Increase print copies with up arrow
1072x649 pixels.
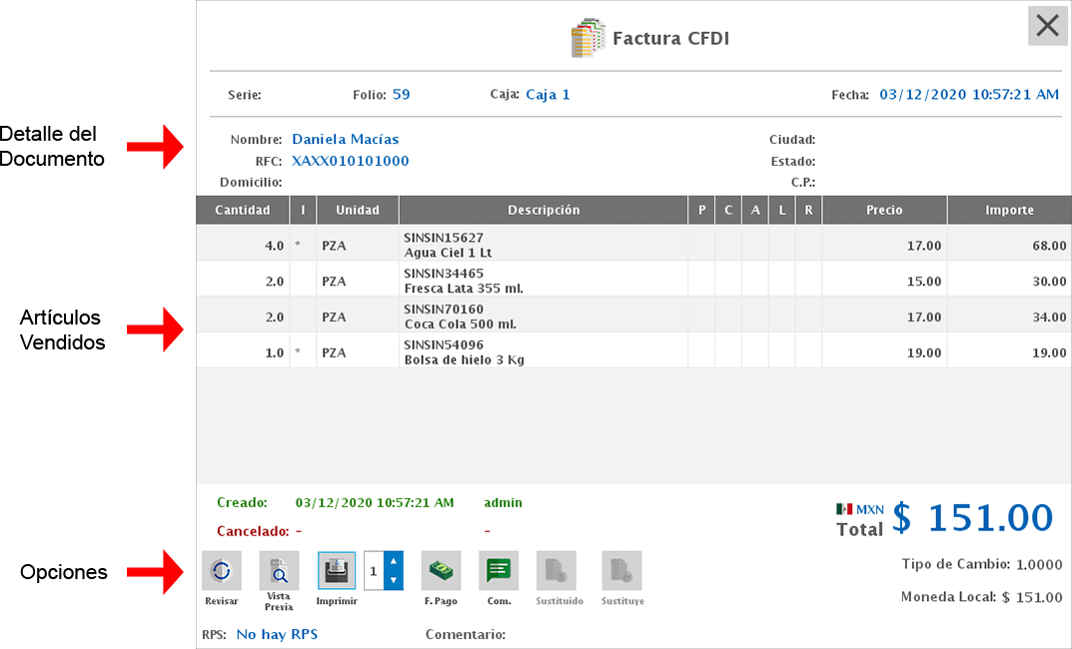[x=393, y=562]
